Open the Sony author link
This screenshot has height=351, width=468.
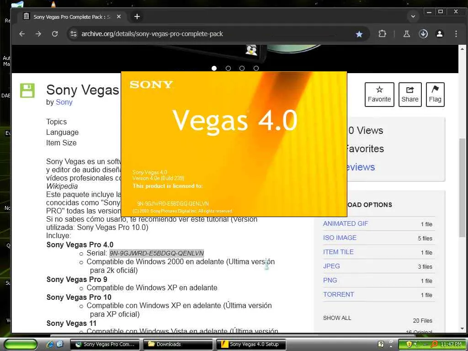(x=64, y=102)
